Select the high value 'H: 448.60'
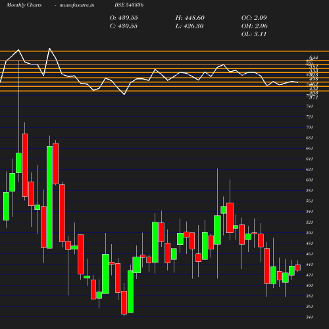329x329 pixels. pos(190,18)
